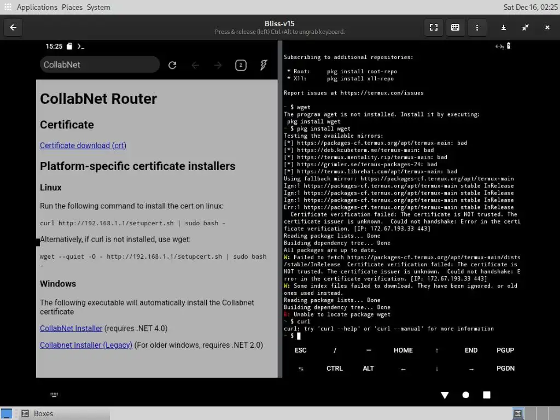Tap the PGDN key in Termux
This screenshot has height=420, width=560.
pyautogui.click(x=505, y=369)
